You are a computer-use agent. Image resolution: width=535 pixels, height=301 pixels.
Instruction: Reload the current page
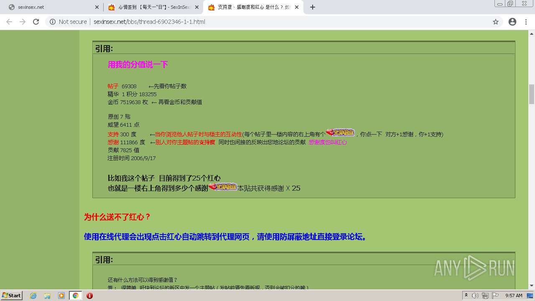coord(36,22)
